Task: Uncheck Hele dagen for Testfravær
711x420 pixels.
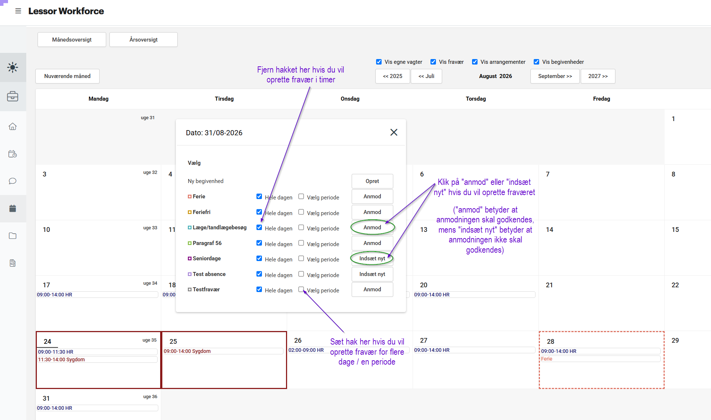Action: click(259, 289)
